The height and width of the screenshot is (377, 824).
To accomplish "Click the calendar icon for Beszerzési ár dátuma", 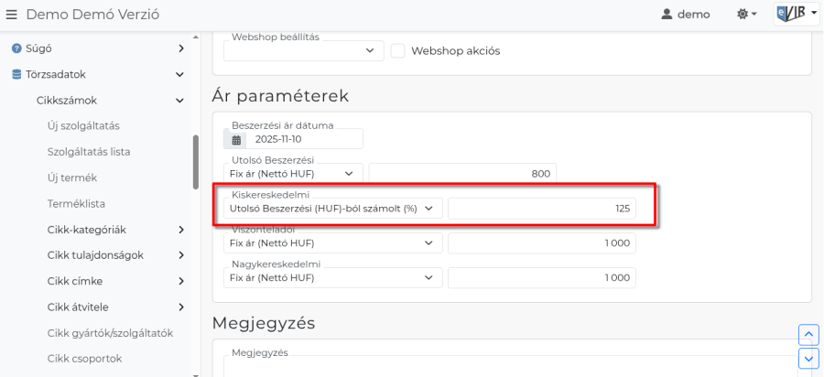I will 236,140.
